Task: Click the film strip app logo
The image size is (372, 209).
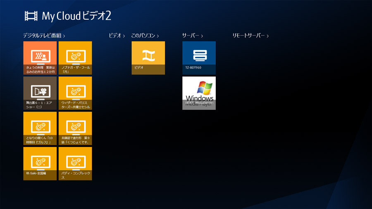Action: [x=31, y=16]
